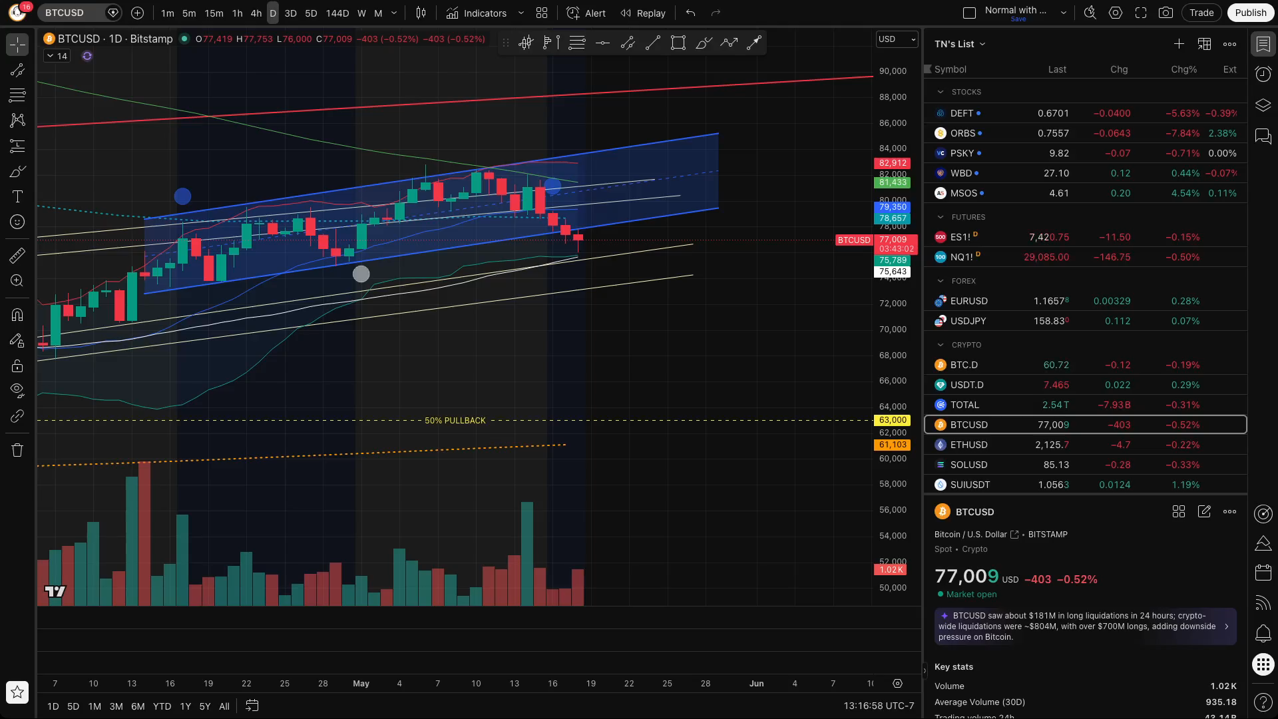The image size is (1278, 719).
Task: Collapse the STOCKS watchlist section
Action: 941,92
